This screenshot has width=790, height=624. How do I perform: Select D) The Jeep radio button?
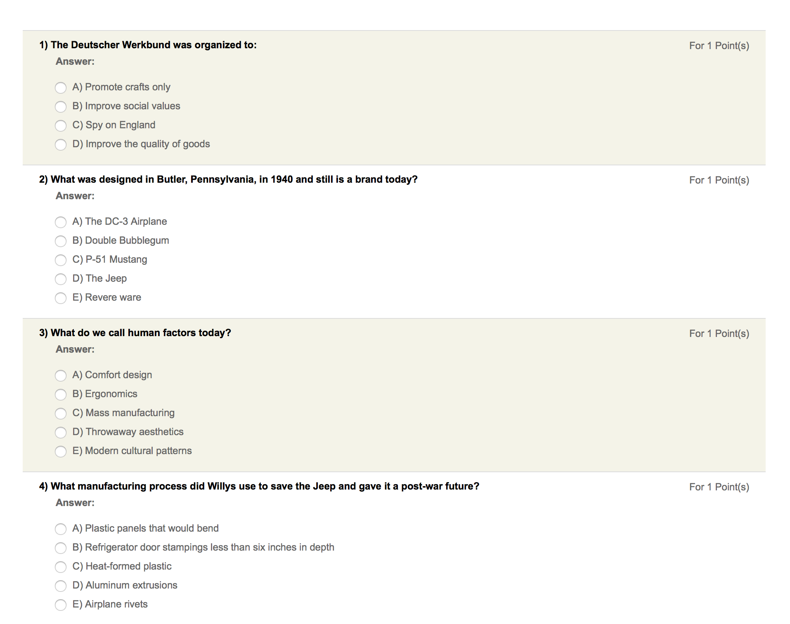[x=61, y=279]
